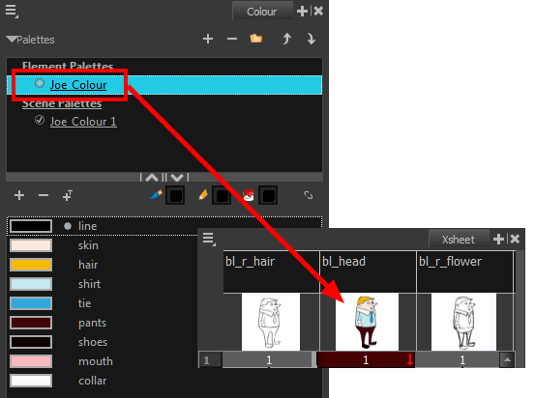535x398 pixels.
Task: Open the Colour view hamburger menu
Action: click(x=12, y=11)
